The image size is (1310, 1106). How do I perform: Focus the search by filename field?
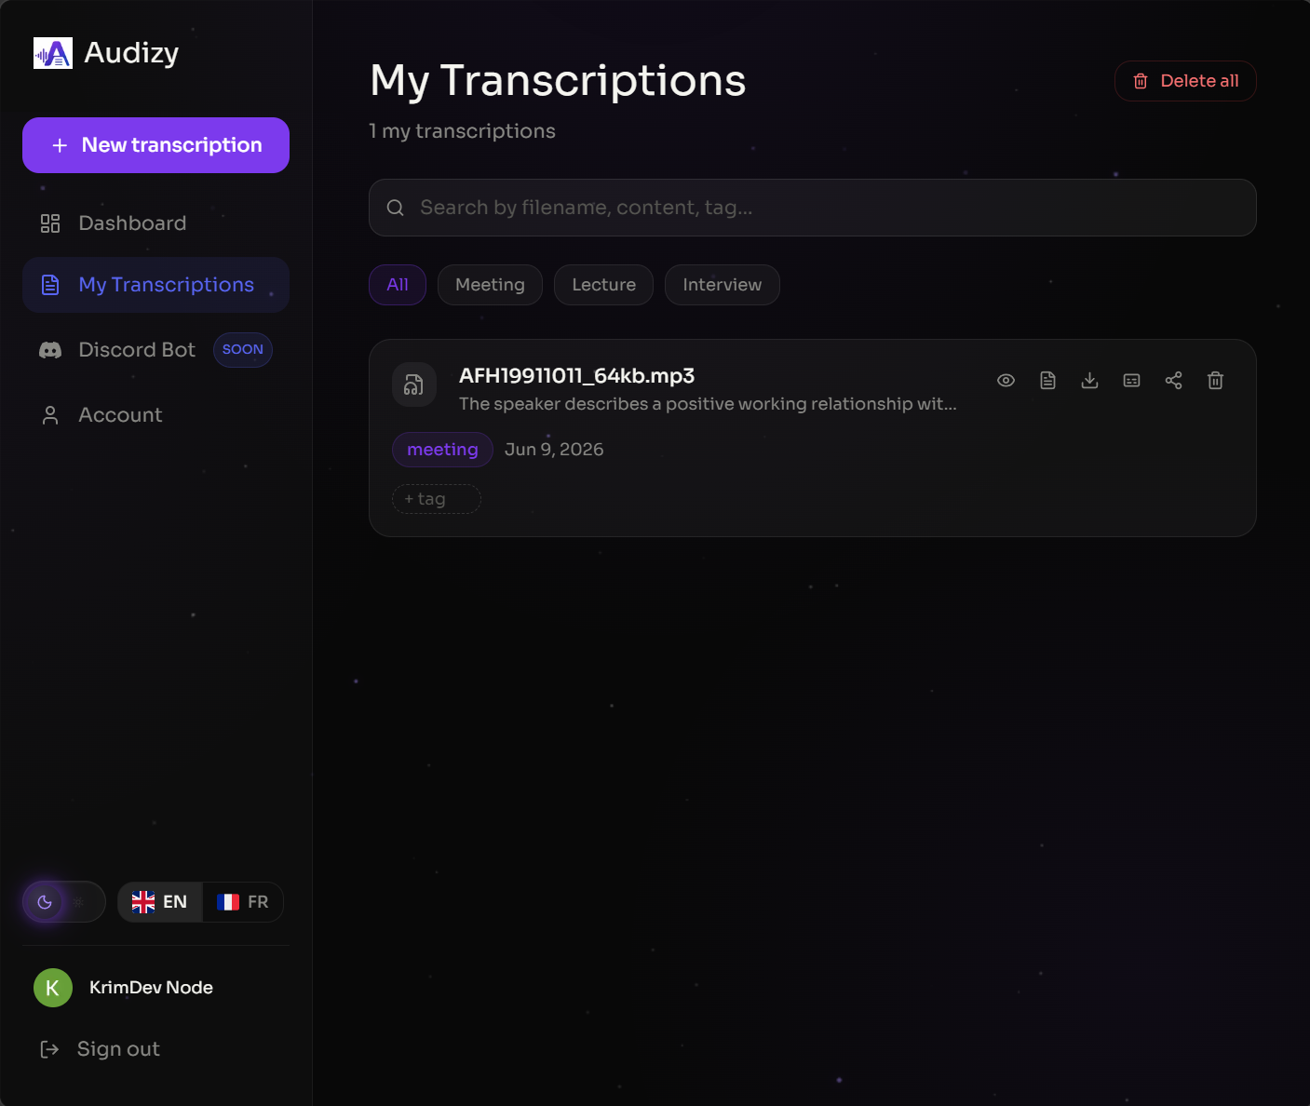pyautogui.click(x=813, y=208)
